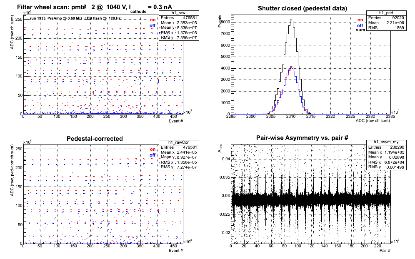Select the "2335" x-axis tick label
The width and height of the screenshot is (415, 259).
click(390, 116)
